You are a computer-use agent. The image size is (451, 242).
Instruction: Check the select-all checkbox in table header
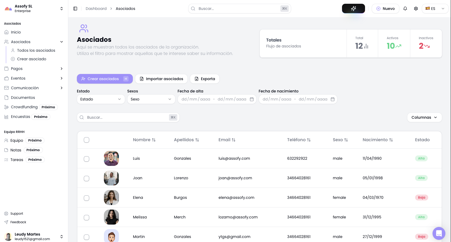[86, 140]
